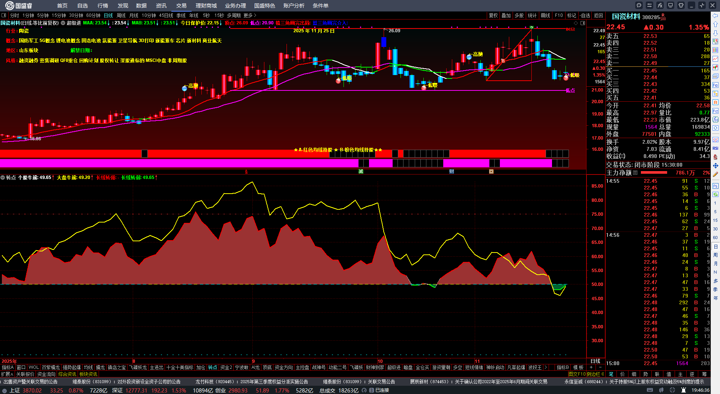Click the green refresh icon in sidebar
Viewport: 720px width, 394px height.
tap(715, 194)
